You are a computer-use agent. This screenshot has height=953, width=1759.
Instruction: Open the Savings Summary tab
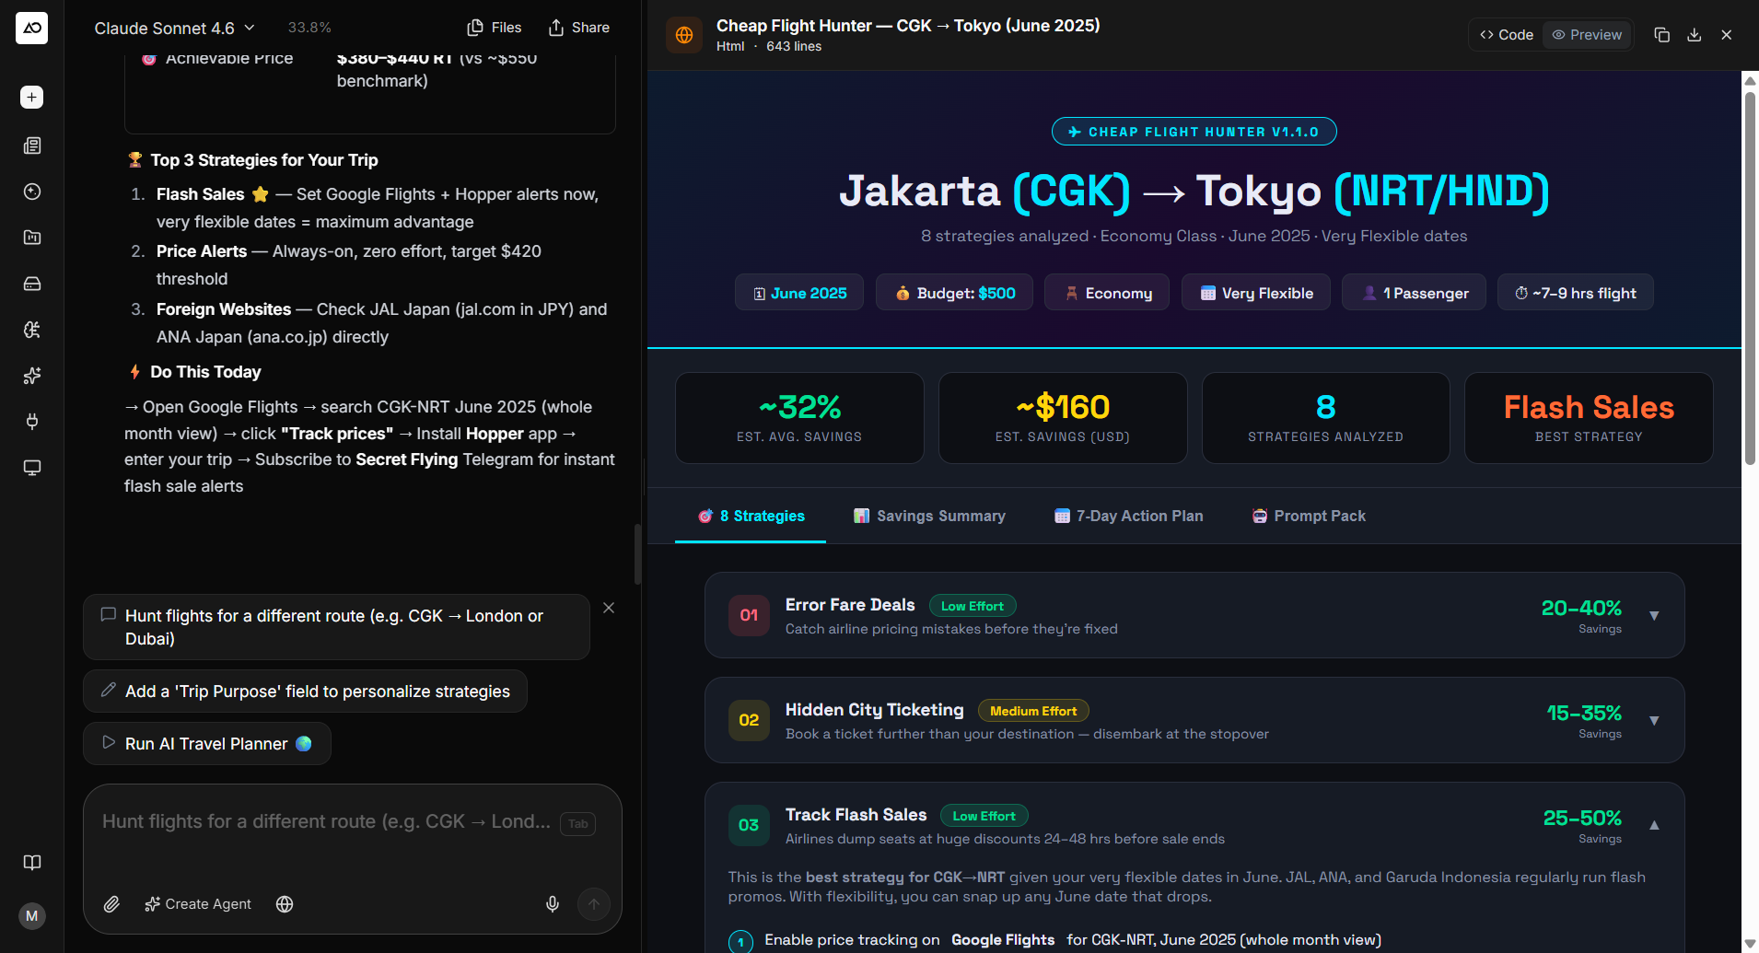click(929, 516)
